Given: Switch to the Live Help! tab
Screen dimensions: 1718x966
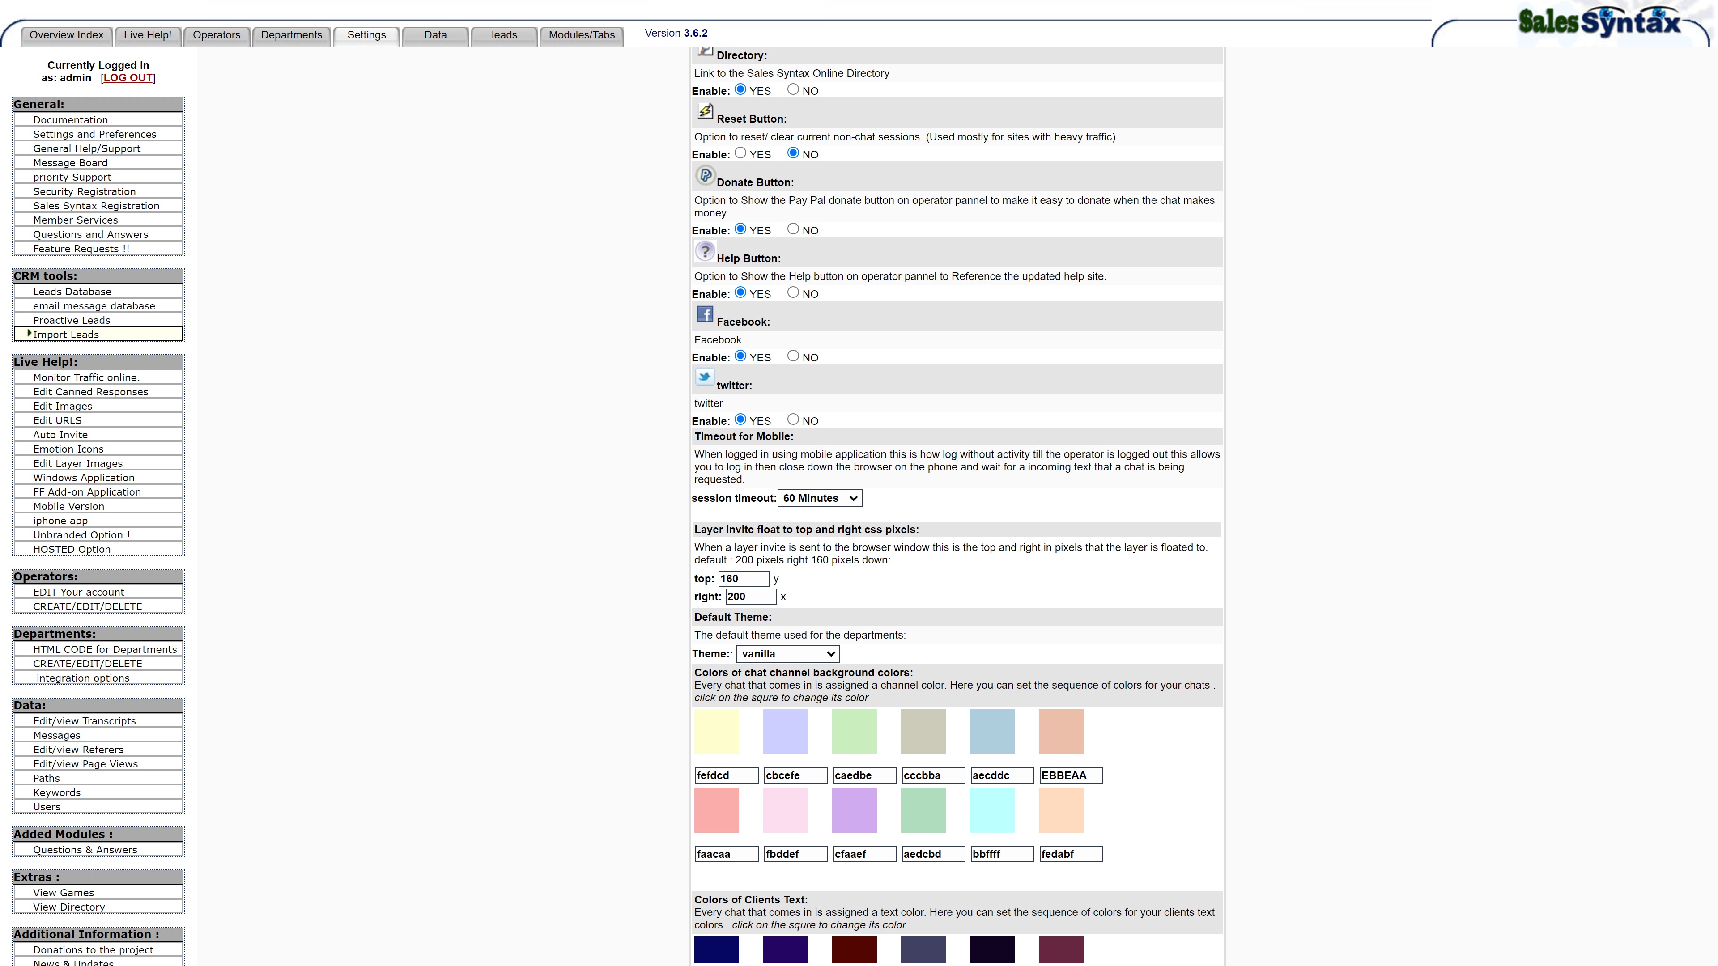Looking at the screenshot, I should pyautogui.click(x=147, y=35).
